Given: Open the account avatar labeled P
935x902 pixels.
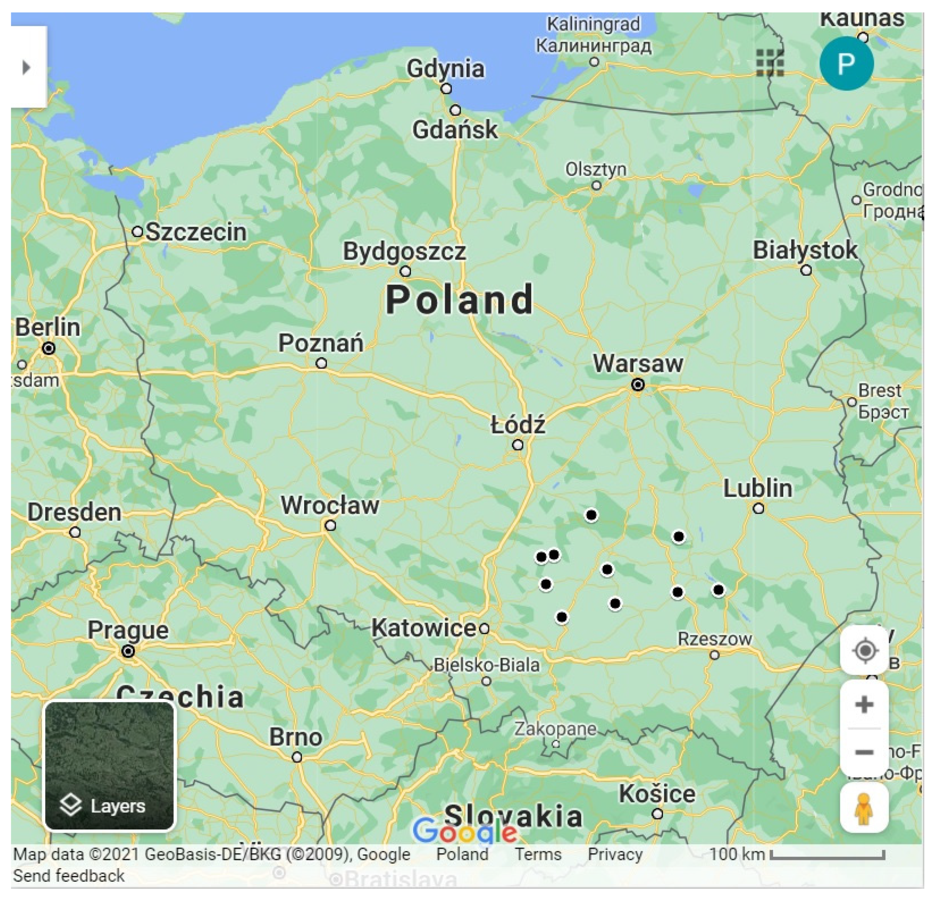Looking at the screenshot, I should click(846, 63).
